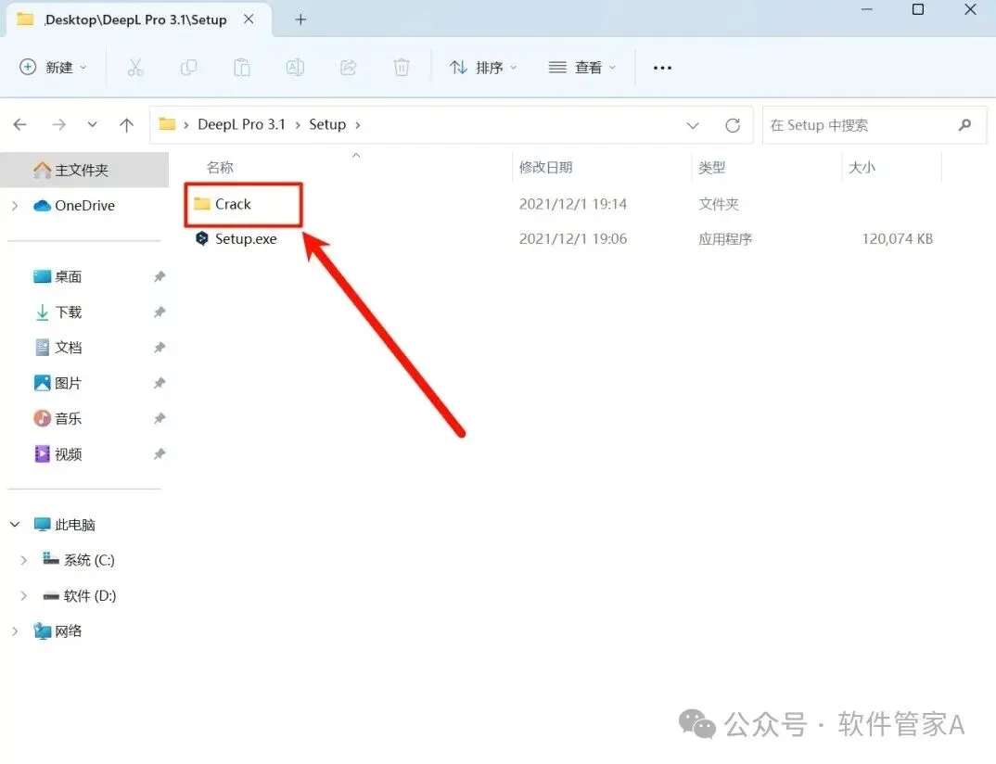
Task: Click the Copy icon in toolbar
Action: [188, 68]
